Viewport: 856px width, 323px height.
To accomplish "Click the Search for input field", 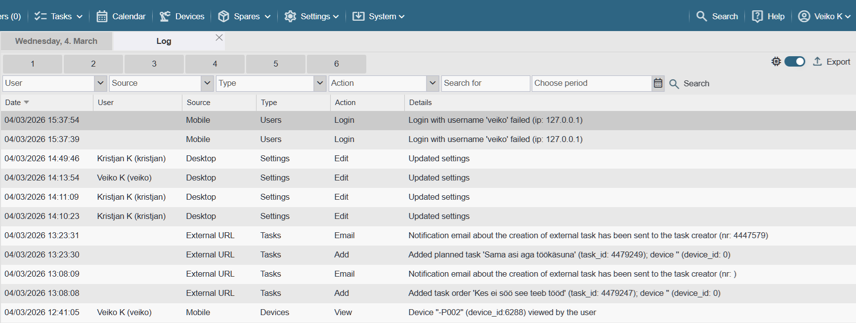I will point(485,83).
